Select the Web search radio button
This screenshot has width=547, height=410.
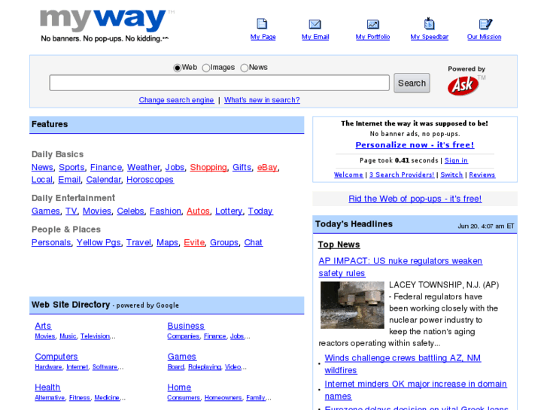(x=178, y=68)
